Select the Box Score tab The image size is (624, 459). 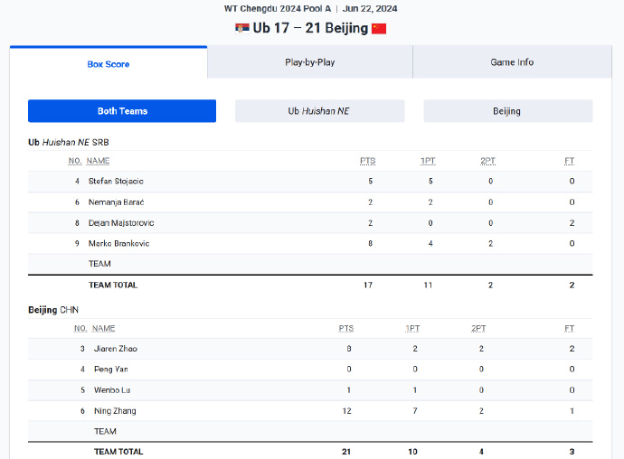pos(109,64)
